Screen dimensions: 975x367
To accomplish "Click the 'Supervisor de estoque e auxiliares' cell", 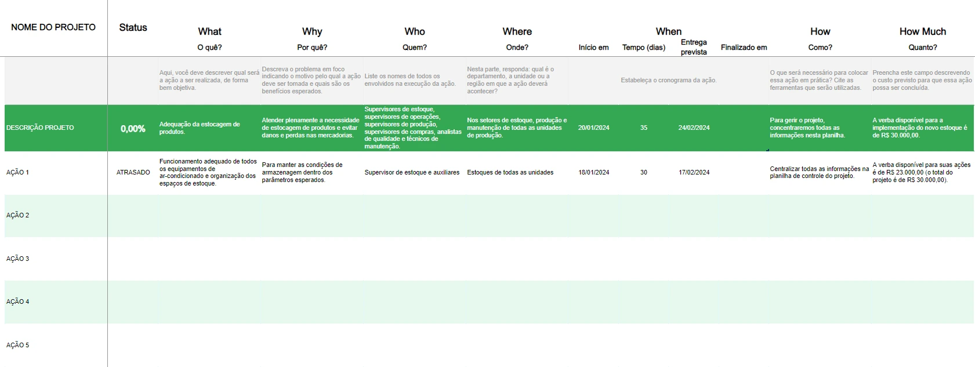I will point(412,172).
